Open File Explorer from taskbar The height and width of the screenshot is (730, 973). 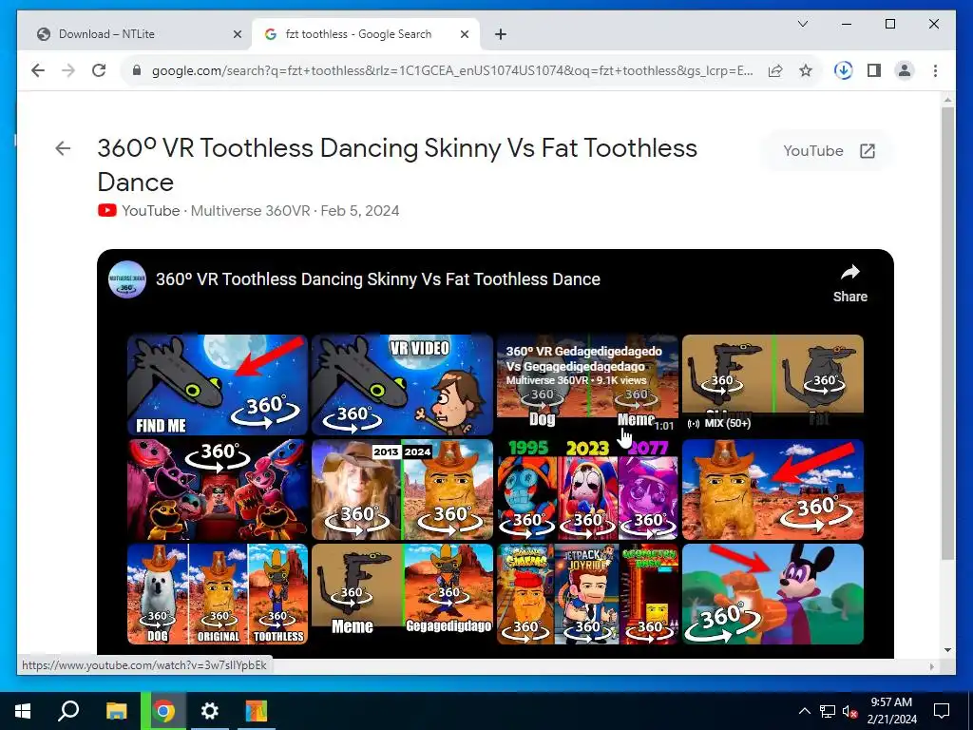pyautogui.click(x=116, y=711)
